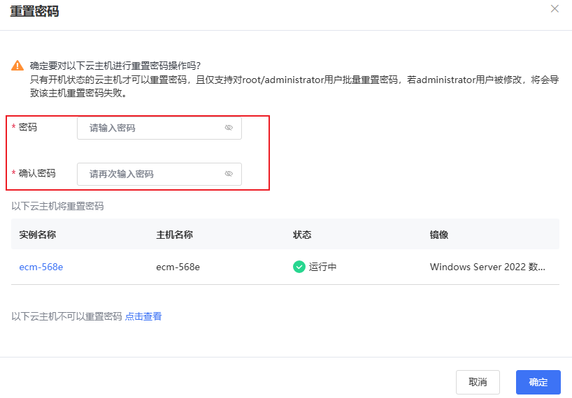Image resolution: width=572 pixels, height=398 pixels.
Task: Click the 镜像 column header
Action: (439, 235)
